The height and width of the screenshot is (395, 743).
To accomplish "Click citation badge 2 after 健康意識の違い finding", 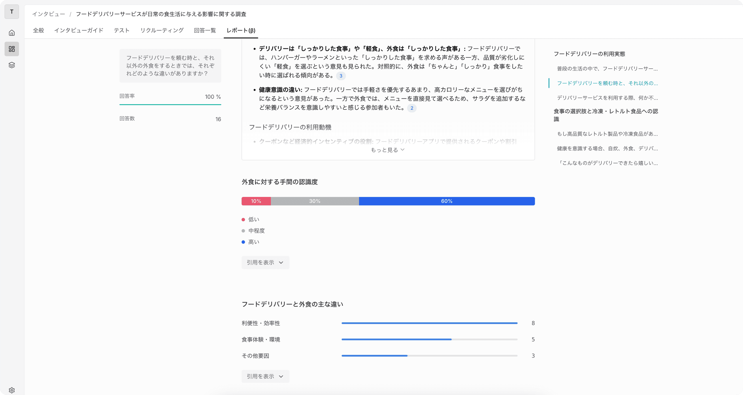I will tap(412, 108).
